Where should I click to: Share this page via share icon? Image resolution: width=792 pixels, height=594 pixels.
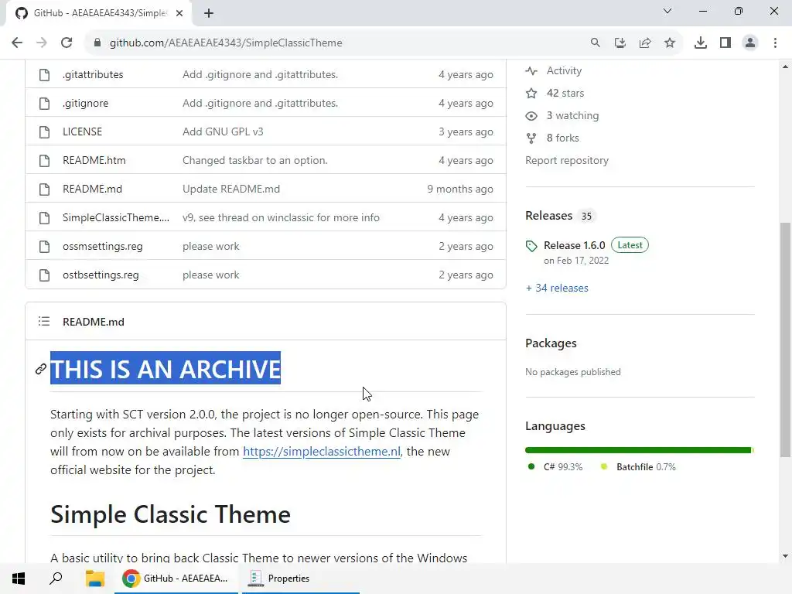(645, 43)
